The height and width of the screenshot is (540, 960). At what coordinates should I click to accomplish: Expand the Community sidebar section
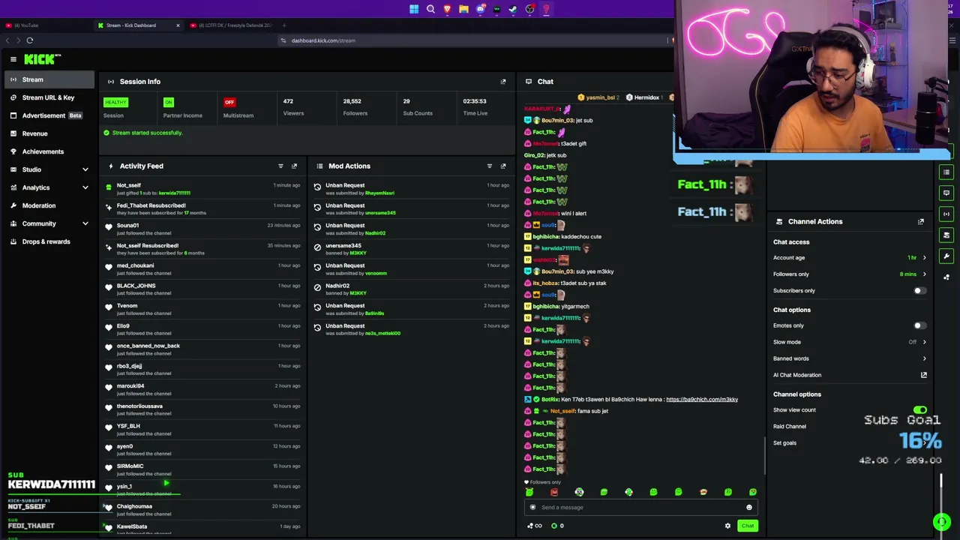pos(85,223)
